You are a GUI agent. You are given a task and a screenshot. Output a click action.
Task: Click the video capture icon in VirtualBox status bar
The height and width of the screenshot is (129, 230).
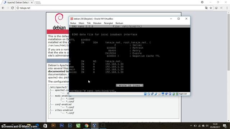point(166,94)
